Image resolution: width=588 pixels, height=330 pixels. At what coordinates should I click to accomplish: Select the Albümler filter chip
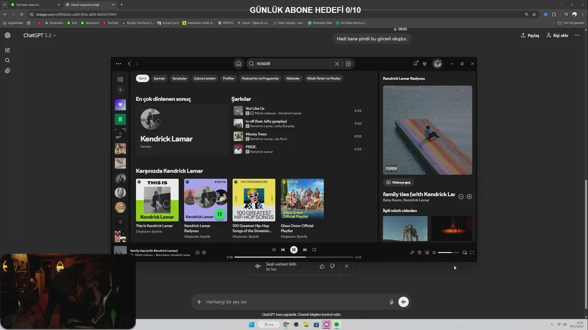pyautogui.click(x=293, y=78)
